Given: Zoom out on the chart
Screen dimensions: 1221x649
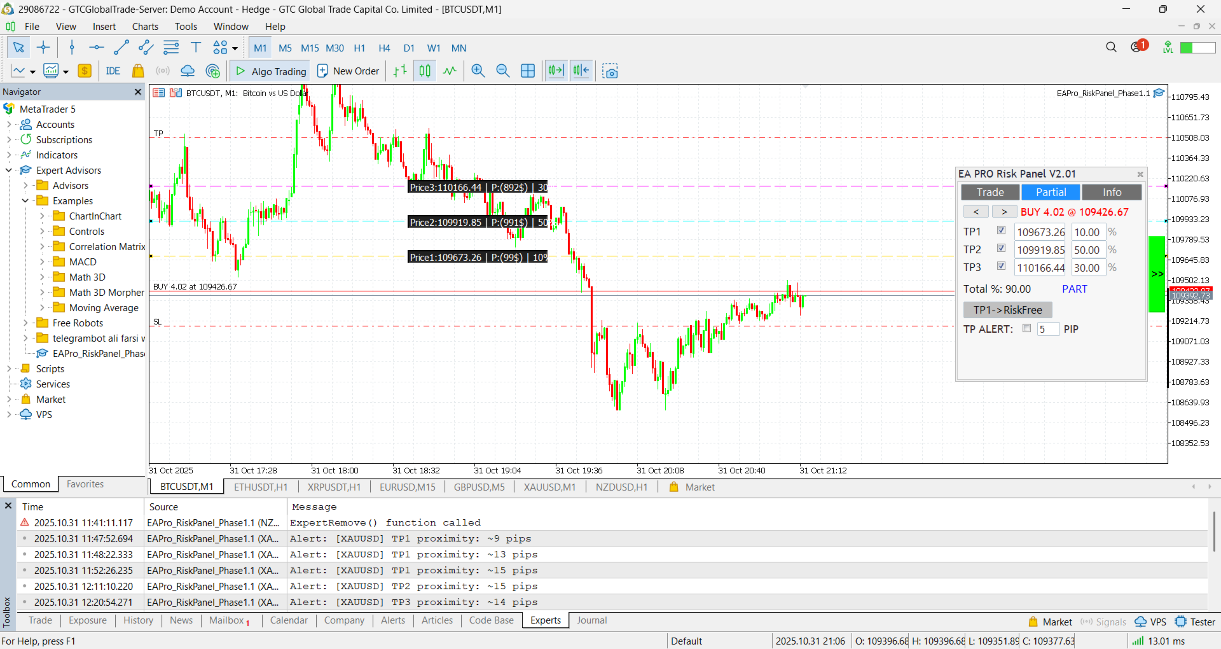Looking at the screenshot, I should coord(503,71).
